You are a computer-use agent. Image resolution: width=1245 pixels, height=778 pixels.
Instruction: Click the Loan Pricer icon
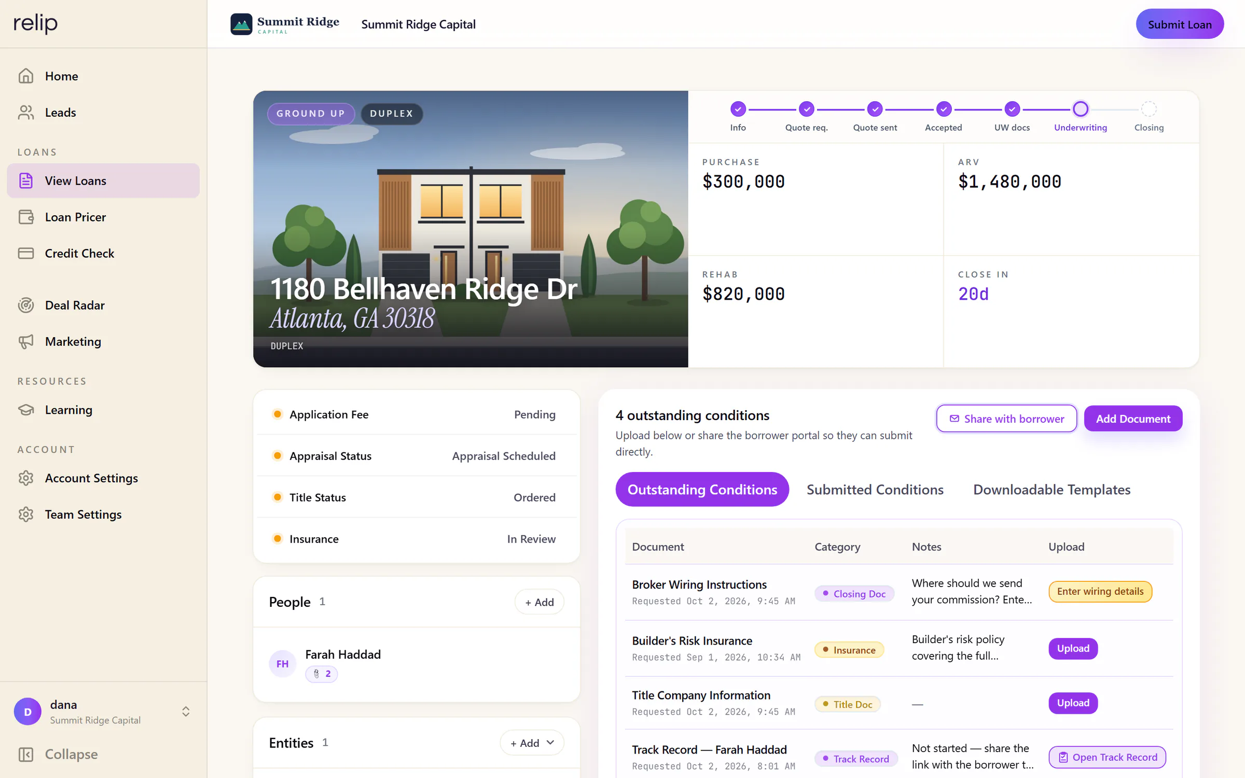click(26, 217)
